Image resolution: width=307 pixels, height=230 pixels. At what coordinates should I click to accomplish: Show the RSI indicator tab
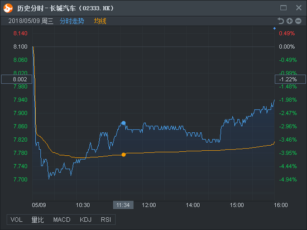pyautogui.click(x=105, y=219)
